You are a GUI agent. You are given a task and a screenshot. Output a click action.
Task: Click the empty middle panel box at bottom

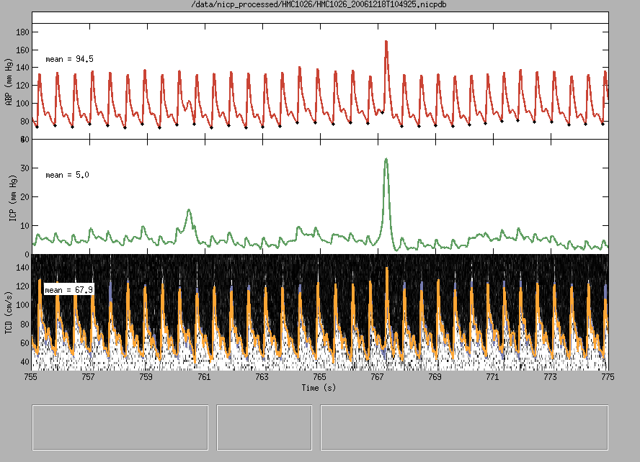pyautogui.click(x=264, y=427)
